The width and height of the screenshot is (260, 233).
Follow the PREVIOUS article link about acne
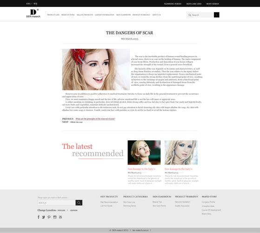click(95, 119)
